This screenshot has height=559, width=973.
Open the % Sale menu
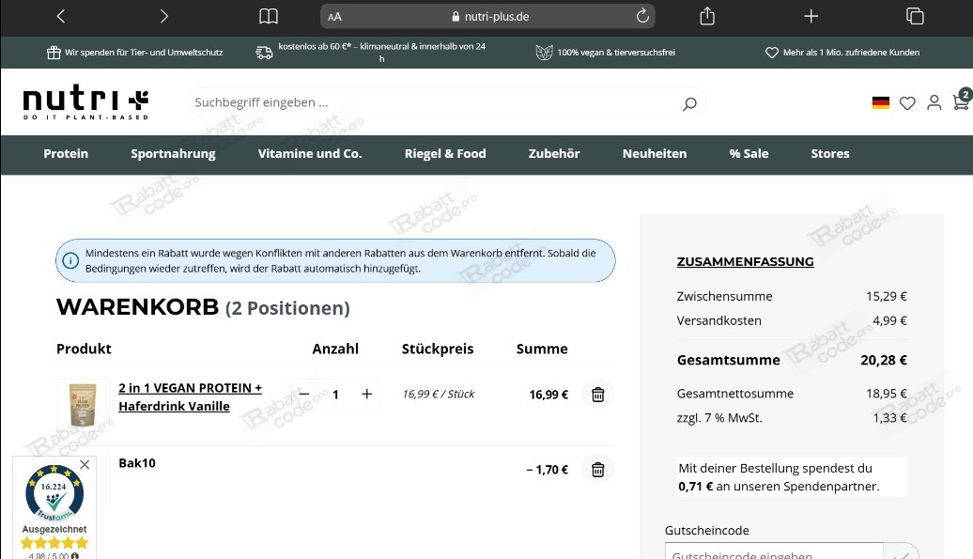(749, 154)
